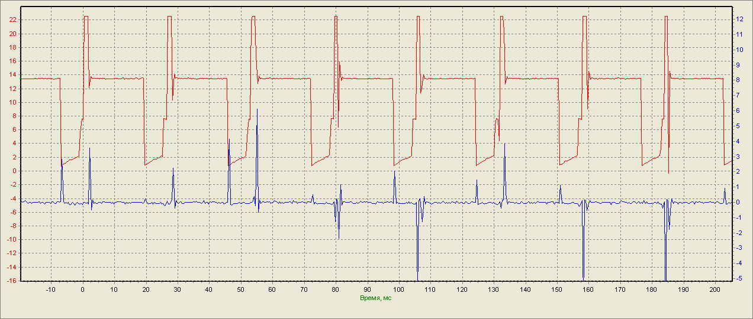This screenshot has height=319, width=753.
Task: Select the -16 label on the left red axis
Action: (x=12, y=281)
